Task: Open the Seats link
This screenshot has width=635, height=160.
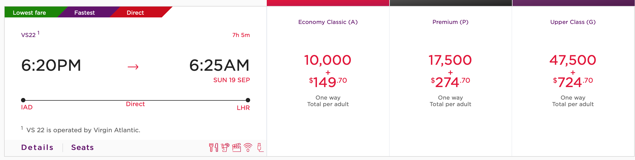Action: point(82,147)
